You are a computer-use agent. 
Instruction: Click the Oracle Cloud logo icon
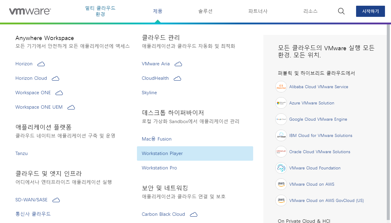281,152
